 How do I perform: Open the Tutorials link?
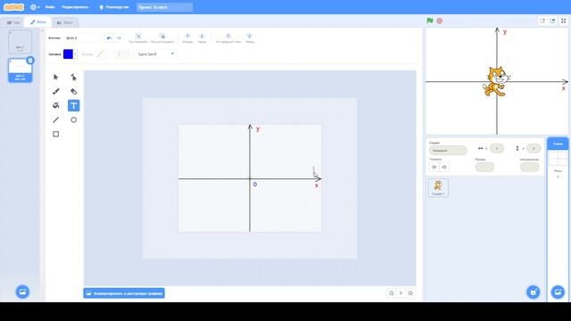click(x=114, y=7)
